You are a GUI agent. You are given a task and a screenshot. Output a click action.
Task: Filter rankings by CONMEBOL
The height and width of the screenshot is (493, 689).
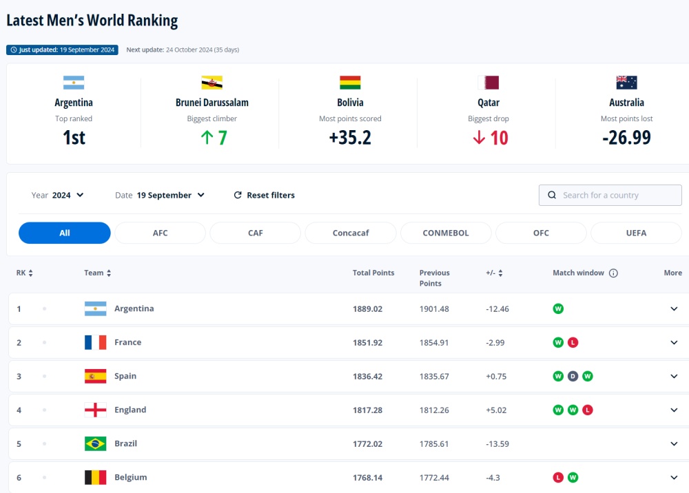click(446, 233)
